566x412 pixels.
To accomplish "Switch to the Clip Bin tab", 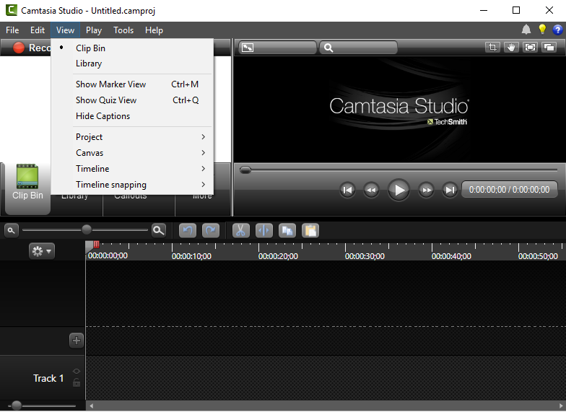I will click(27, 188).
